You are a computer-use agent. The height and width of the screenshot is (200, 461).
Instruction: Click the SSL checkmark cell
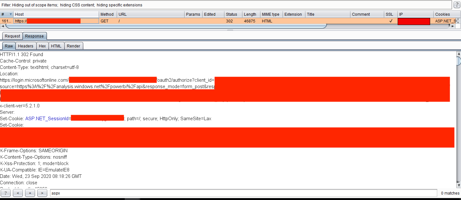tap(391, 21)
